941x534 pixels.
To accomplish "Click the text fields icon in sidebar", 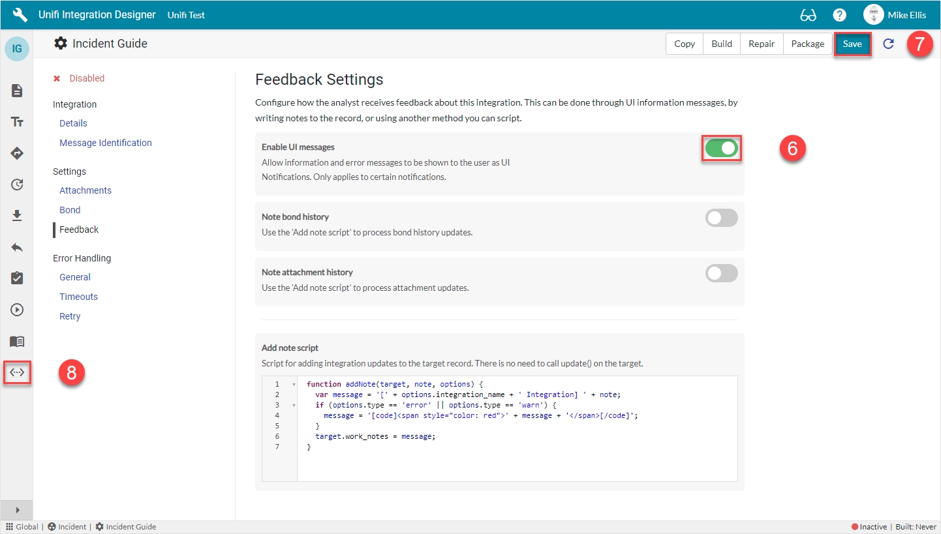I will pos(17,122).
